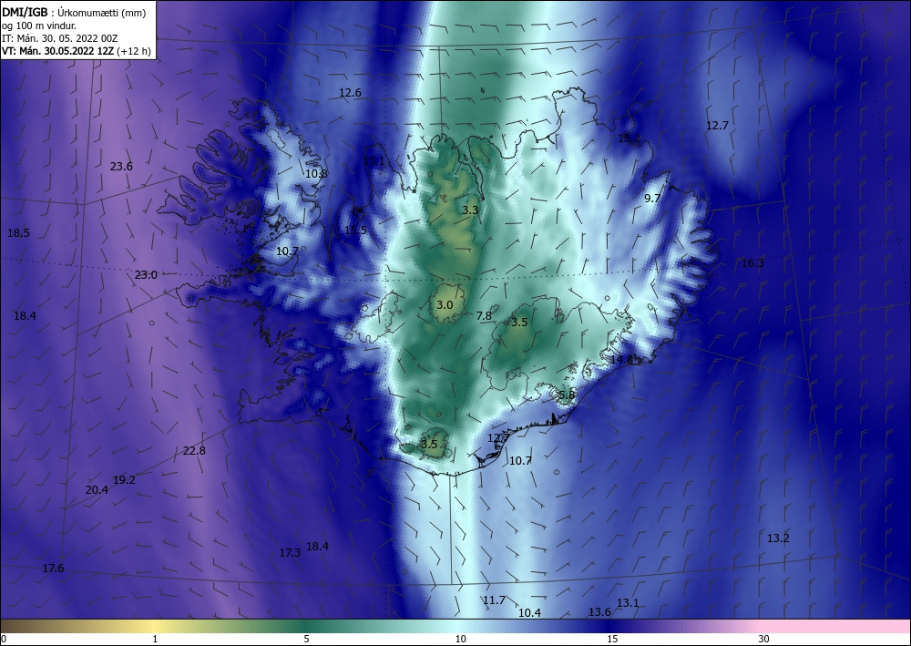Click the 7.8 value label
Screen dimensions: 911x646
point(484,316)
